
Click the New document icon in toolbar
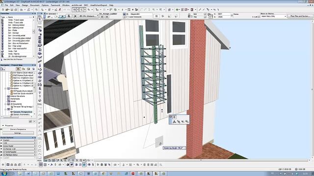[3, 10]
